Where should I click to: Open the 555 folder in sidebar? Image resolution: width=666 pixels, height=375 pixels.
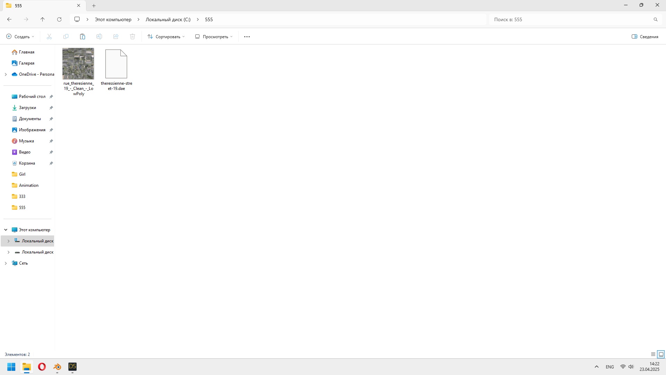coord(22,208)
